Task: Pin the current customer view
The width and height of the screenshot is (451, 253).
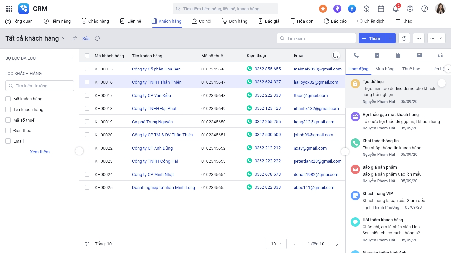Action: pos(74,38)
